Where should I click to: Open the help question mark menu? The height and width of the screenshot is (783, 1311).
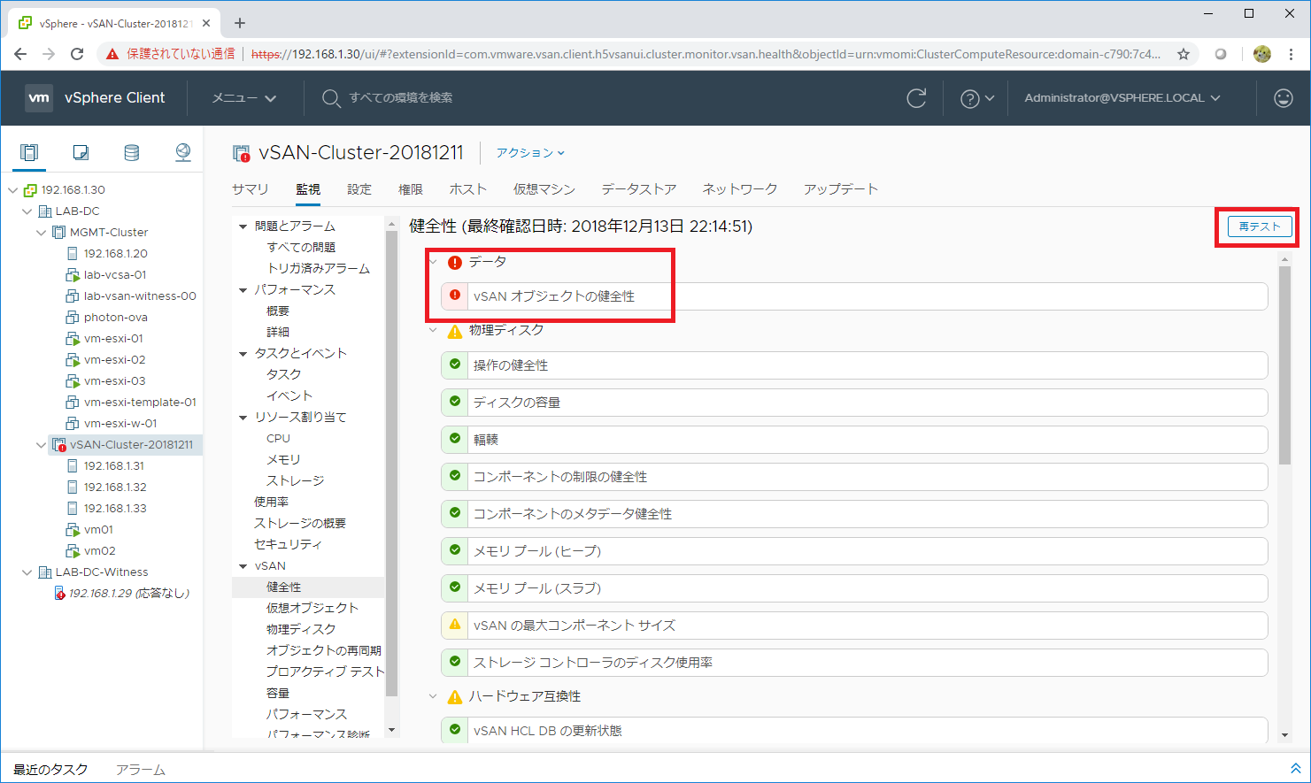click(976, 98)
